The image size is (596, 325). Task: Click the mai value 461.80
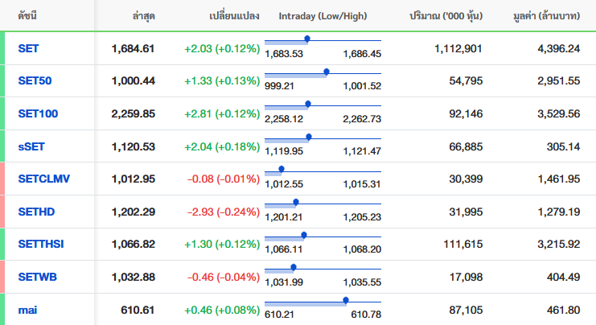pyautogui.click(x=563, y=311)
